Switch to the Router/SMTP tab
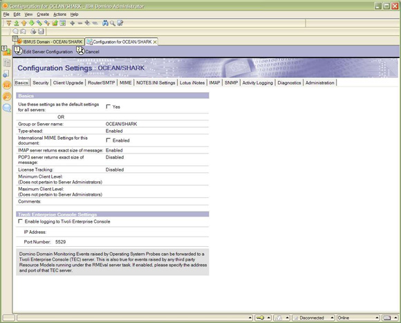 pyautogui.click(x=101, y=82)
